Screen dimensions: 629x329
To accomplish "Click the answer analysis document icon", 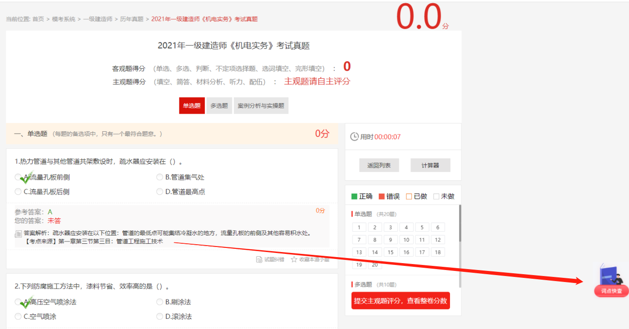I will [18, 234].
